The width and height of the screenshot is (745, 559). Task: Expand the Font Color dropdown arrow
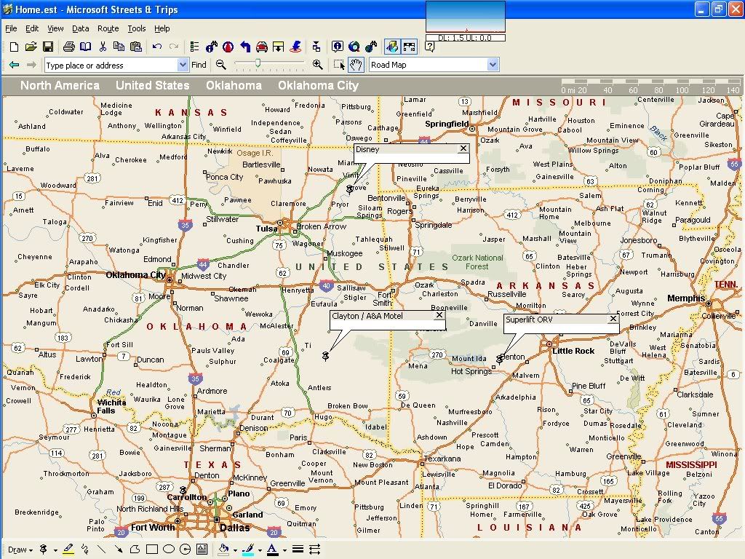pyautogui.click(x=284, y=550)
